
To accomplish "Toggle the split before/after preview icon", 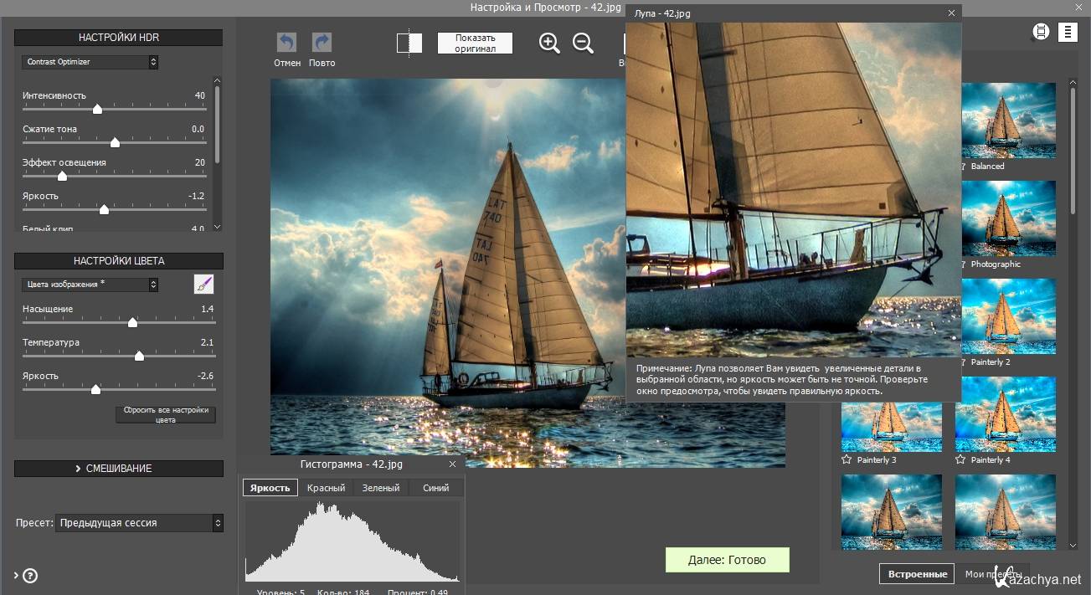I will coord(409,44).
